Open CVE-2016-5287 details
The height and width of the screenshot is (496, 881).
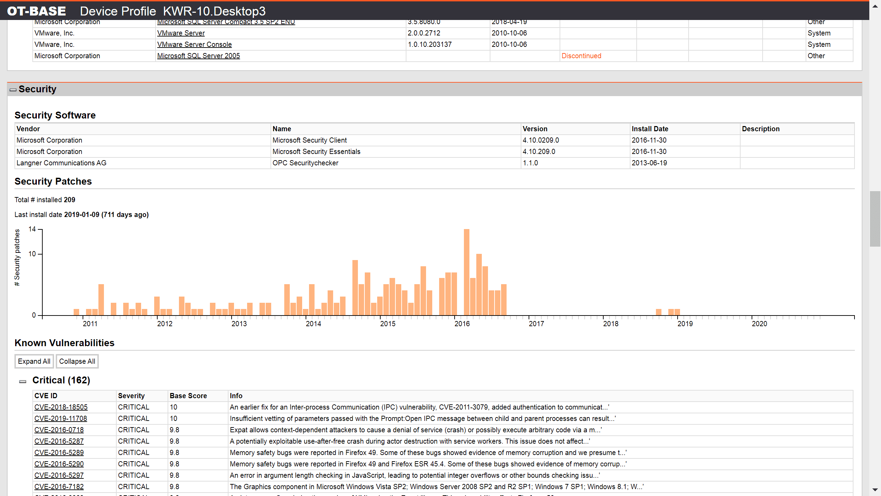click(x=59, y=441)
